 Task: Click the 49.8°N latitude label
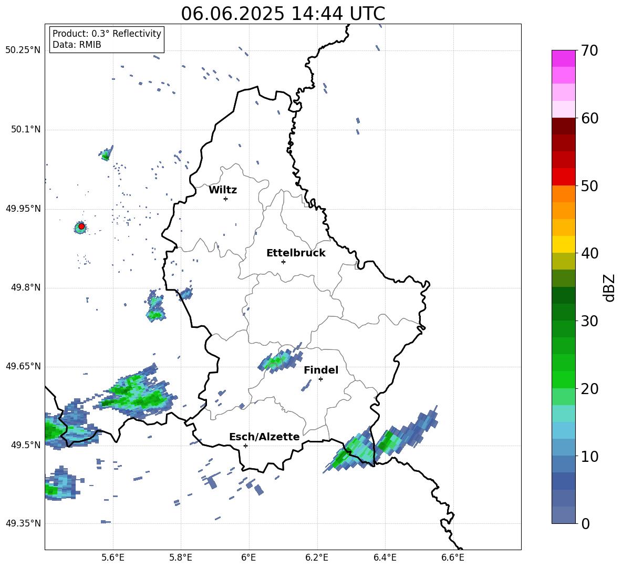(x=26, y=287)
